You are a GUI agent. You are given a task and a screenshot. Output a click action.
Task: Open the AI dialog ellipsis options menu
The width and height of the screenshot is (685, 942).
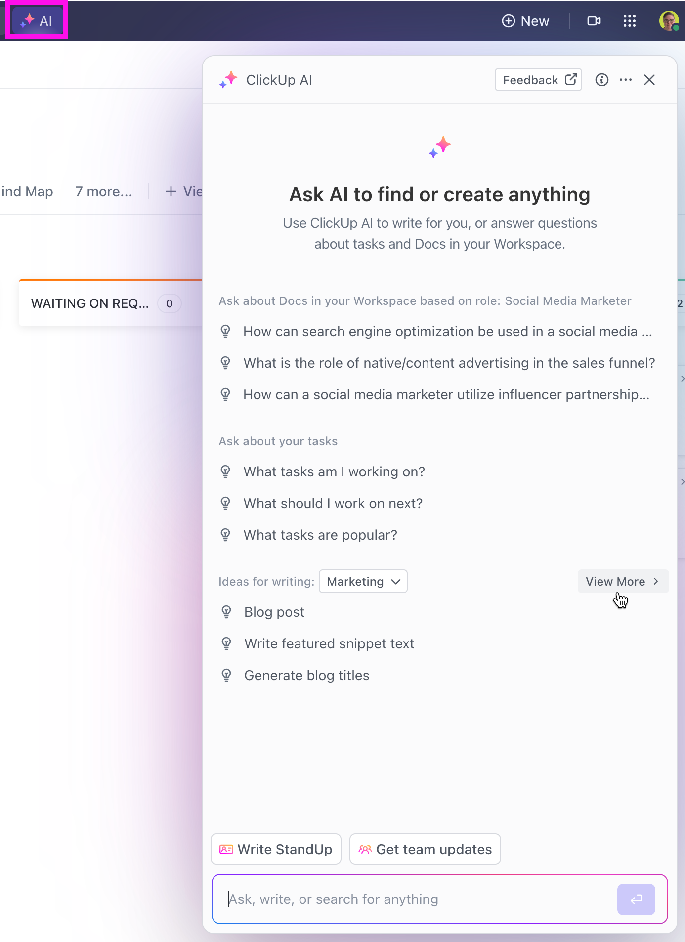[x=626, y=80]
